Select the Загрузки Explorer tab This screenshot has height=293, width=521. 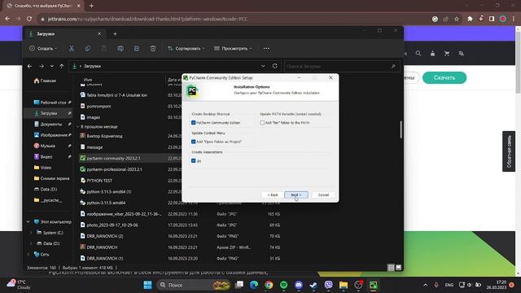64,34
